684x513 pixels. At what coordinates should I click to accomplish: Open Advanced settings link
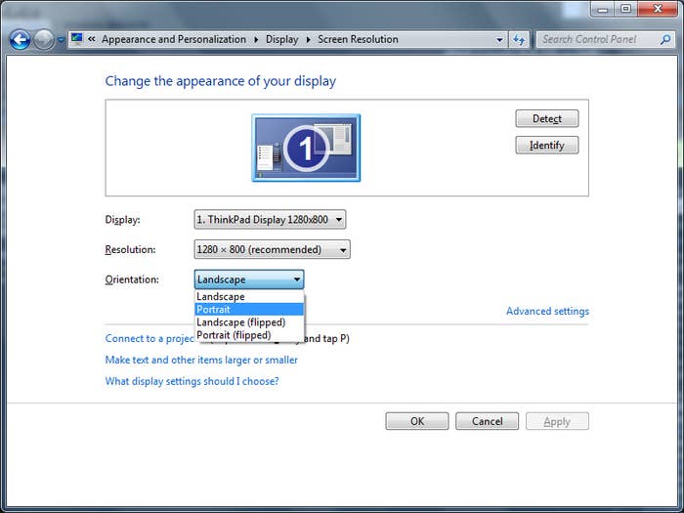tap(547, 311)
